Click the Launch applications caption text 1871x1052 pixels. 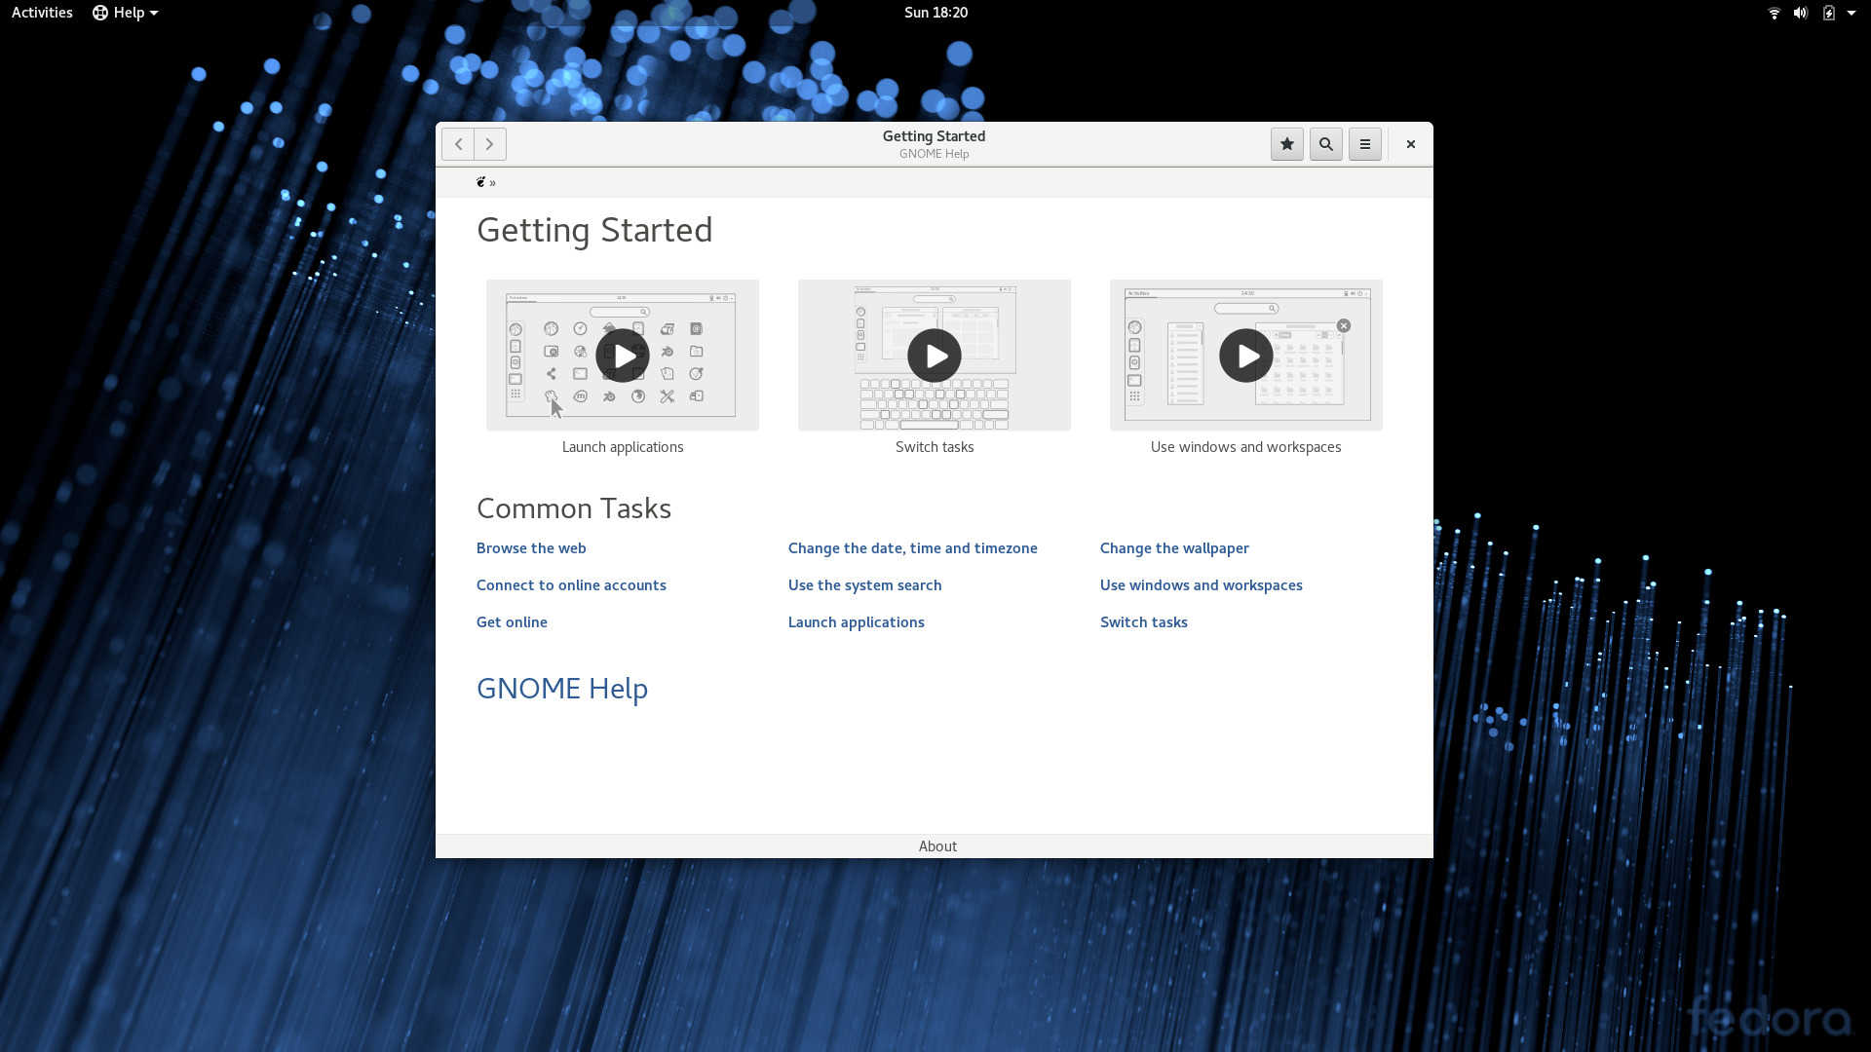tap(623, 447)
